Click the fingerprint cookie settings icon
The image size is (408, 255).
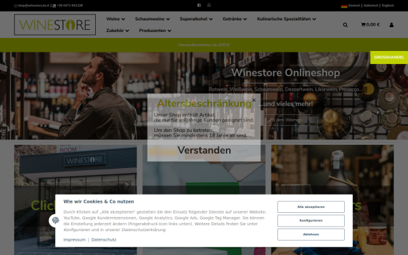(x=55, y=220)
